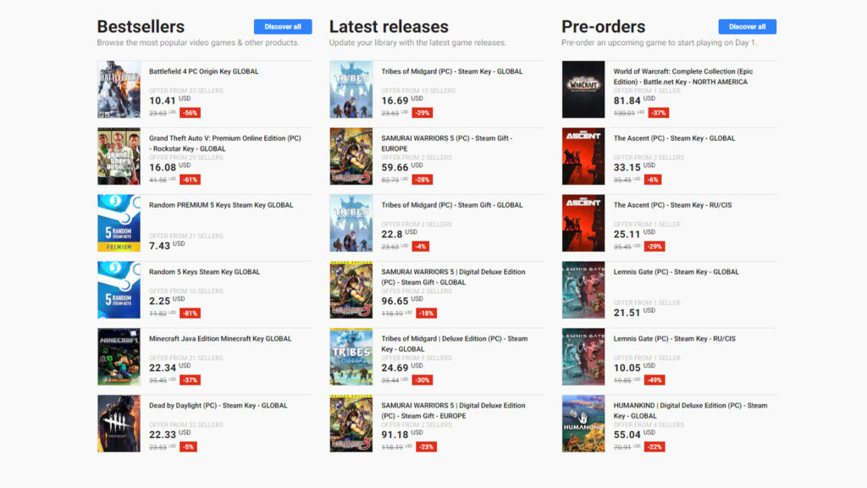Open the Random 5 Keys Steam Key thumbnail
867x488 pixels.
(x=119, y=290)
